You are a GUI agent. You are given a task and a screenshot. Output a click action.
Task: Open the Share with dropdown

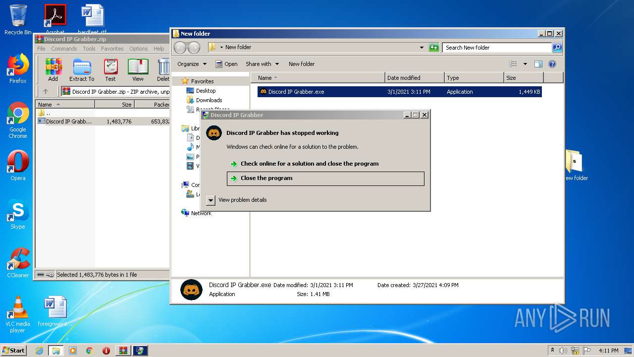pyautogui.click(x=262, y=64)
